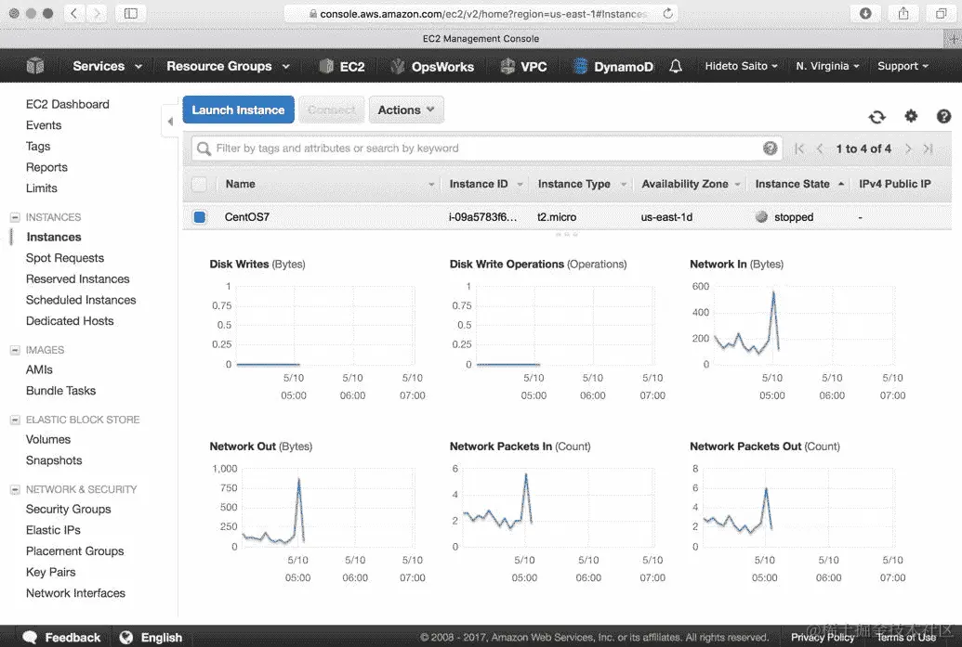Sort by Instance Type column
This screenshot has height=647, width=962.
pyautogui.click(x=582, y=184)
